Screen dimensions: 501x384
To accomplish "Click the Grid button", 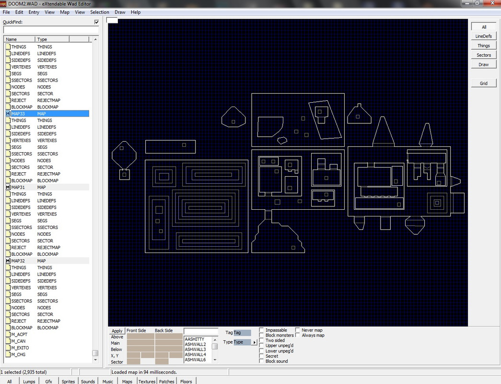I will point(484,83).
